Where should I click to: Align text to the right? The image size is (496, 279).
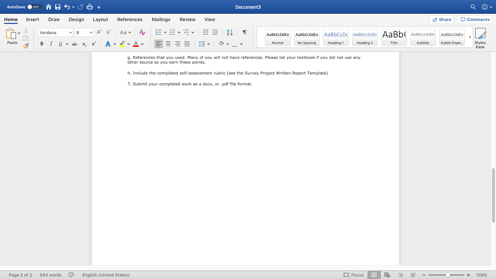click(x=178, y=44)
